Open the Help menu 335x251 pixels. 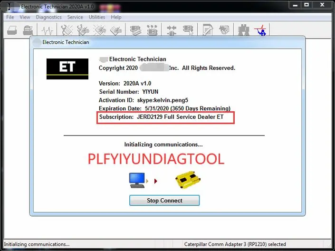click(116, 17)
